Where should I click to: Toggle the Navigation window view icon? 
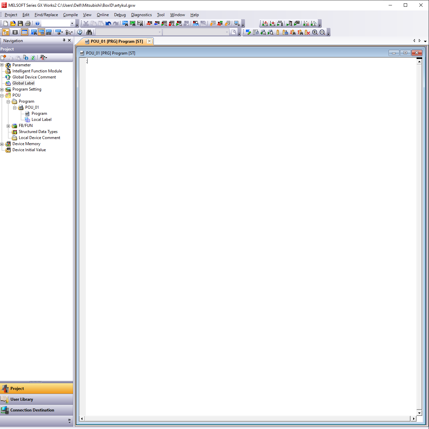[x=6, y=32]
